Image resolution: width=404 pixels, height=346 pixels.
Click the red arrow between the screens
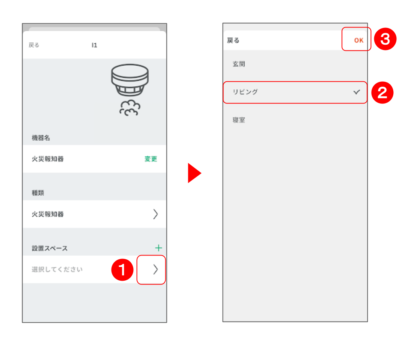194,173
